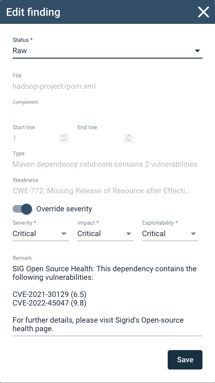This screenshot has width=215, height=383.
Task: Disable the Override severity toggle
Action: point(22,209)
